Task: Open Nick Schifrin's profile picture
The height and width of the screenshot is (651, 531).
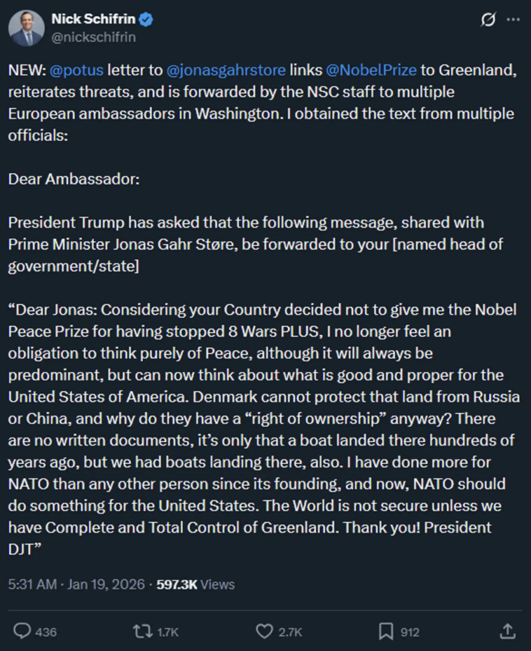Action: coord(26,29)
